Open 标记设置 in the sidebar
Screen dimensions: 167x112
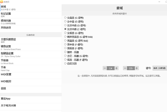coord(31,15)
